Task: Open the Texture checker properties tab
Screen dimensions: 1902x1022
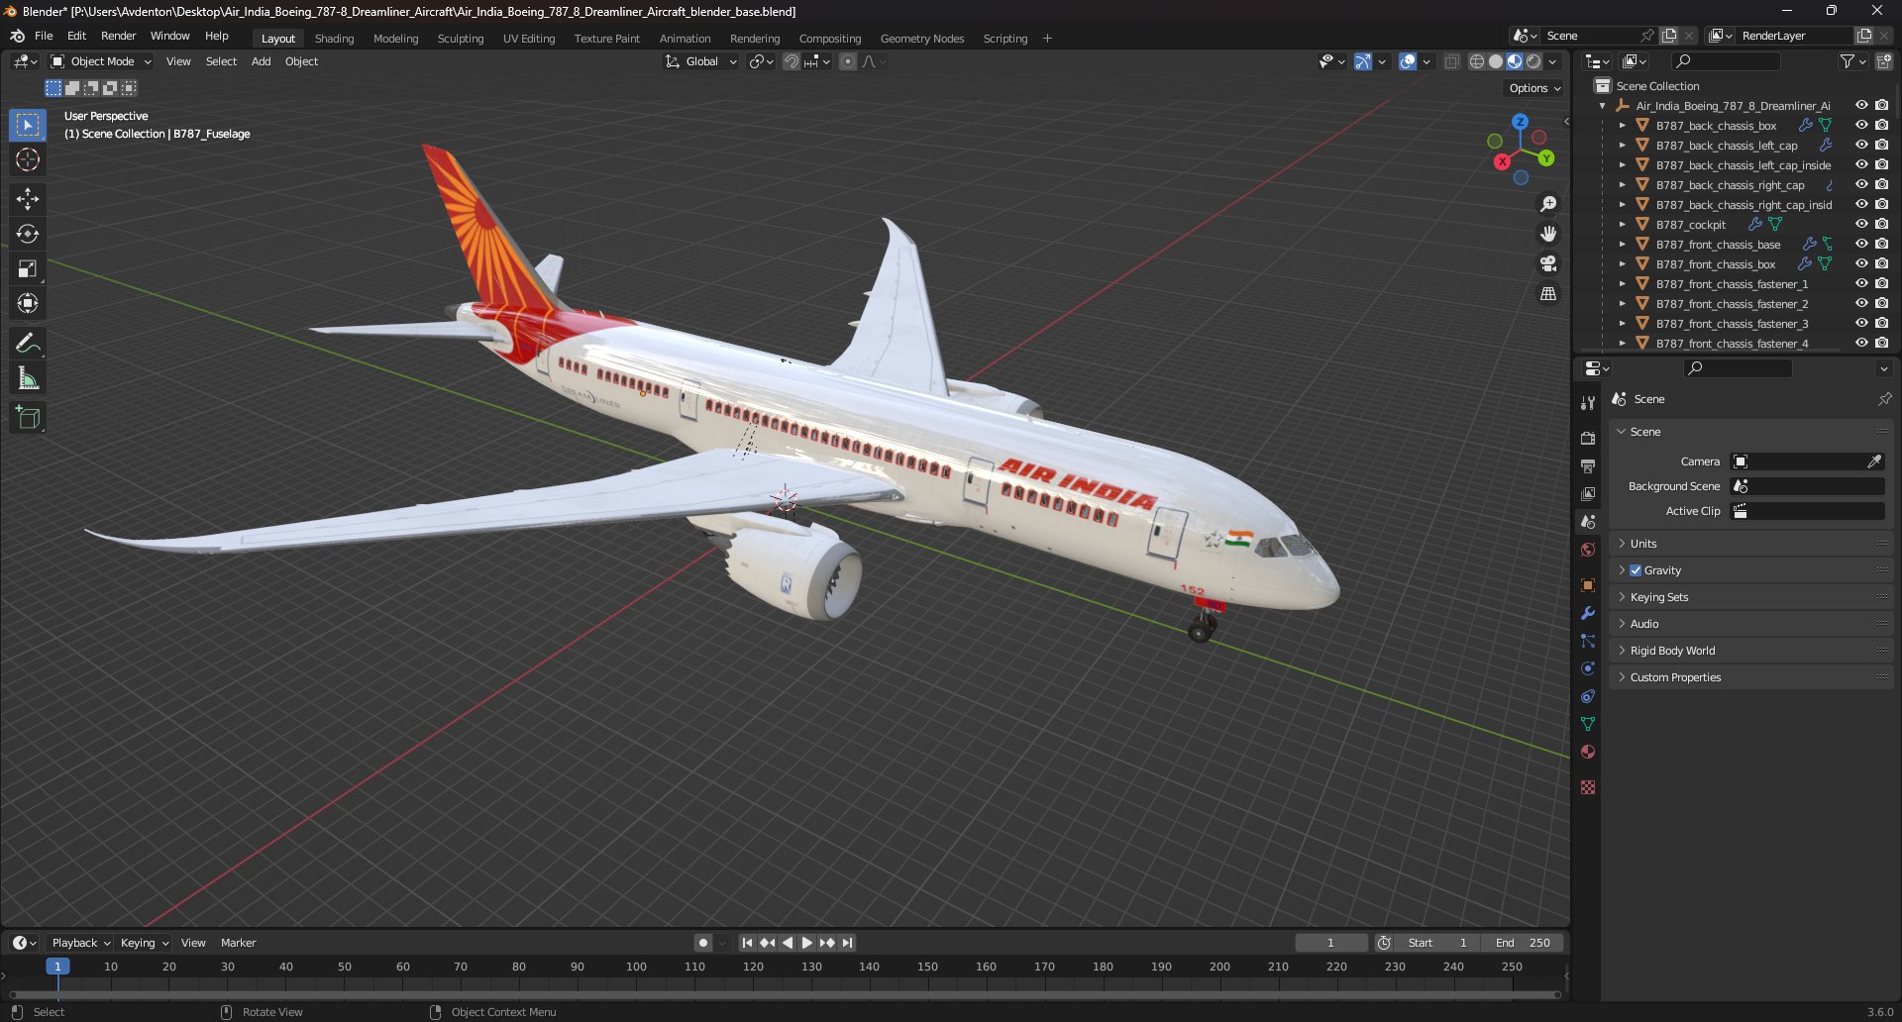Action: click(1588, 787)
